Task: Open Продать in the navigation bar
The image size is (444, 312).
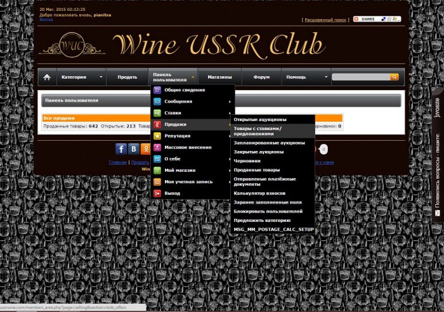Action: 127,77
